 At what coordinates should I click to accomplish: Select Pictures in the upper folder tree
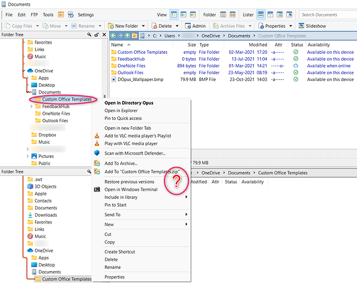click(x=46, y=156)
